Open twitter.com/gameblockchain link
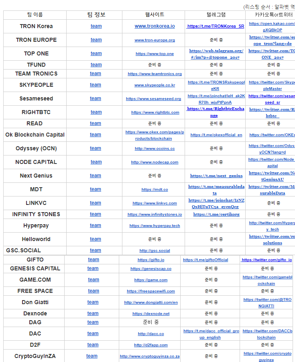Image resolution: width=295 pixels, height=362 pixels. tap(267, 280)
